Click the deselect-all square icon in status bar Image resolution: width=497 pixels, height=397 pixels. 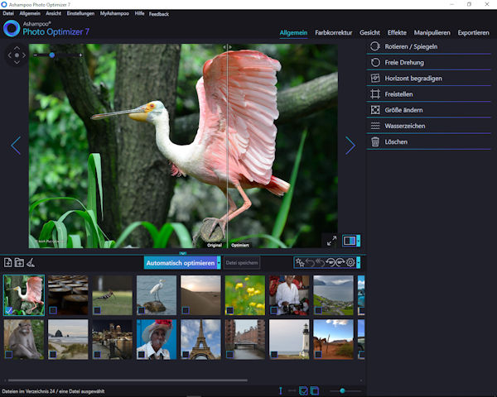coord(315,390)
